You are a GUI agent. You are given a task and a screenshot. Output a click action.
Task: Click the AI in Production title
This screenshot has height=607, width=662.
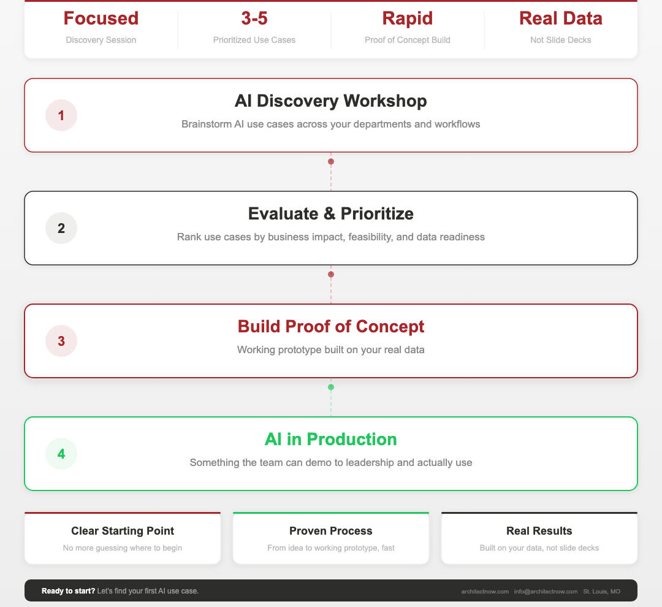pos(331,439)
